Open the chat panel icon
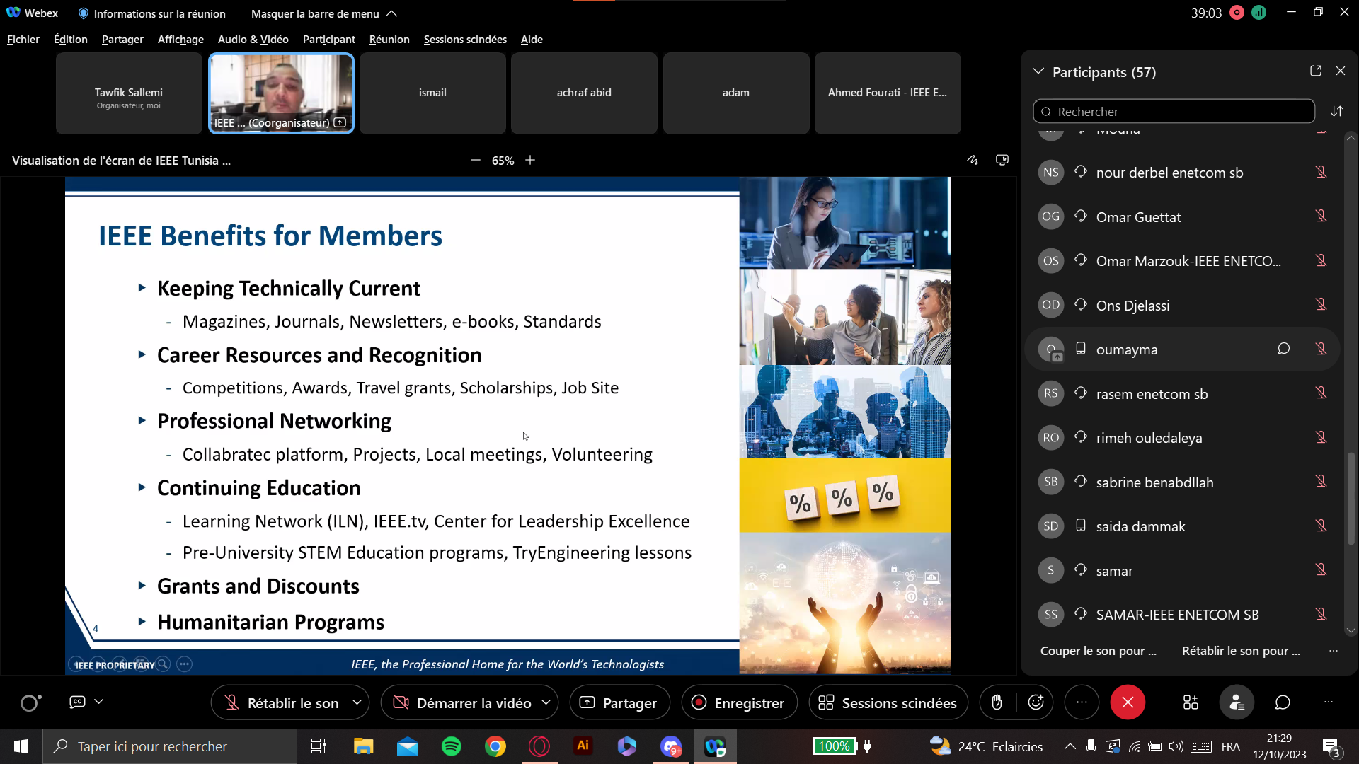The height and width of the screenshot is (764, 1359). (1283, 702)
